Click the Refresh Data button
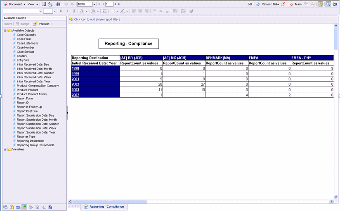 (267, 4)
